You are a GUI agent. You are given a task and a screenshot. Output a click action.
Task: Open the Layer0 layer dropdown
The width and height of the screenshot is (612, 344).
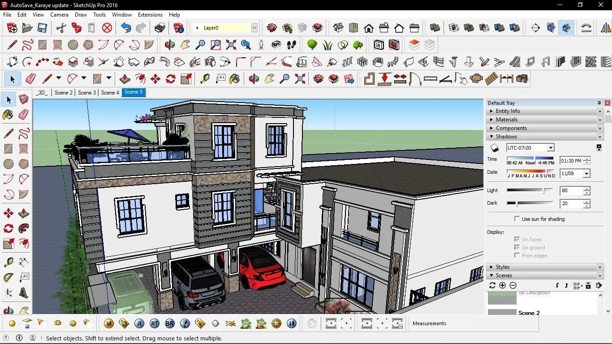[x=254, y=28]
